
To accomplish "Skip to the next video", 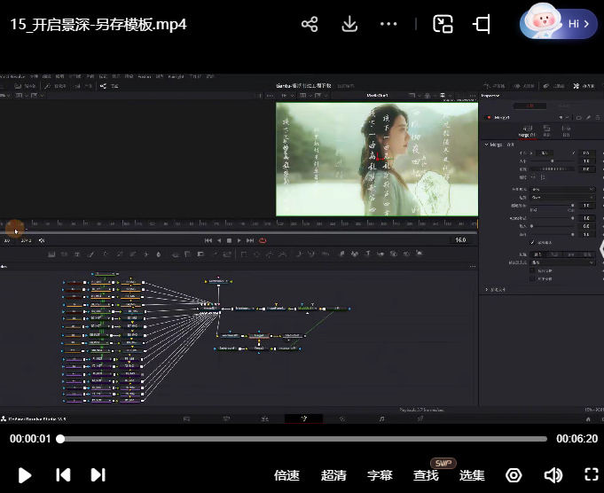I will click(x=98, y=475).
